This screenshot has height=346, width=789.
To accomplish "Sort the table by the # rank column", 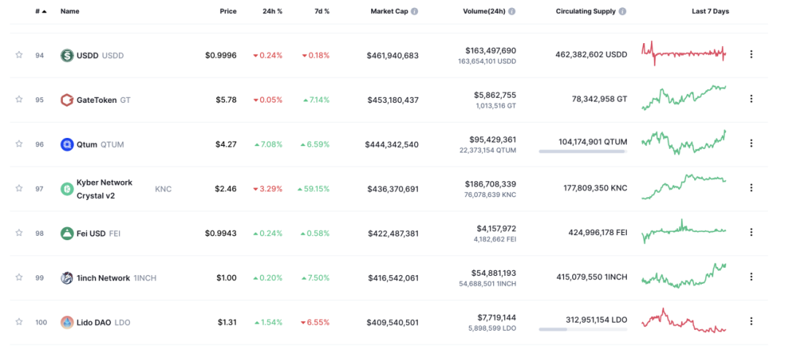I will pyautogui.click(x=41, y=11).
